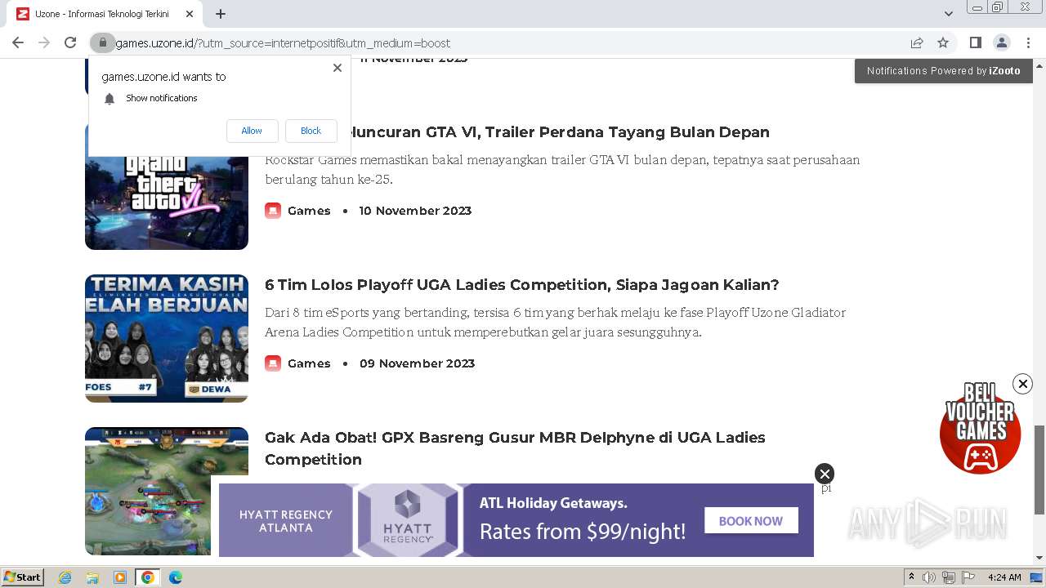Open the Windows Start menu
The image size is (1046, 588).
point(23,577)
